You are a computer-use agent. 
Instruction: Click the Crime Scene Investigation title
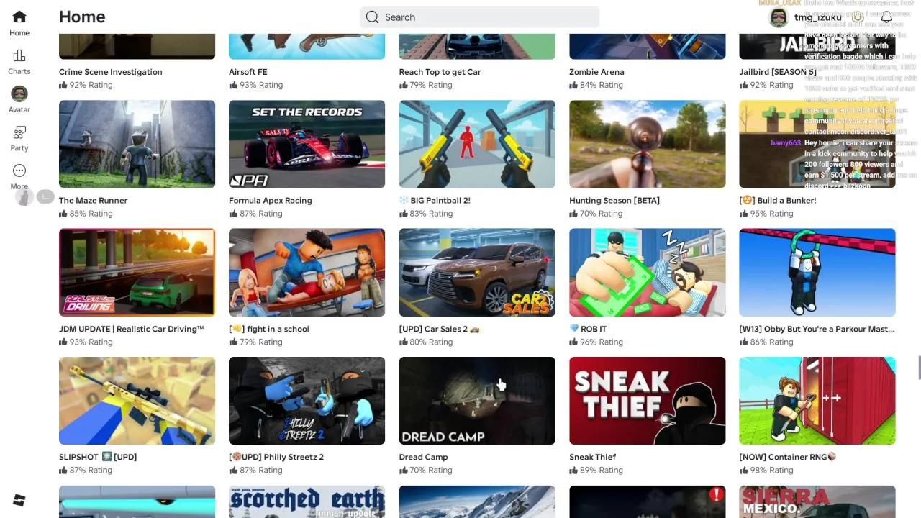tap(111, 72)
